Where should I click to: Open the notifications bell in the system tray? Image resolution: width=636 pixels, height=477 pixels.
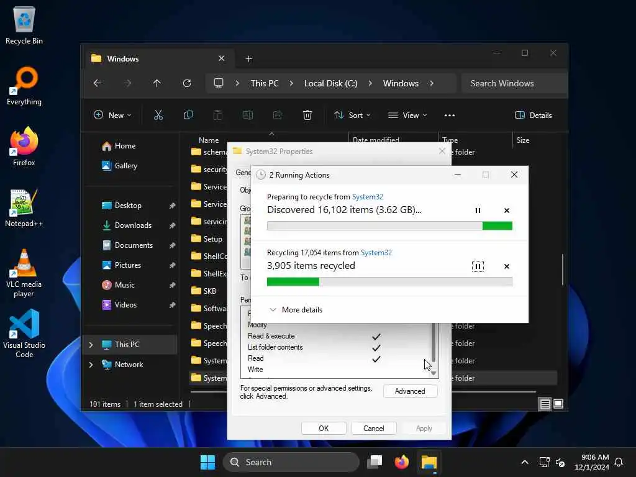coord(619,462)
